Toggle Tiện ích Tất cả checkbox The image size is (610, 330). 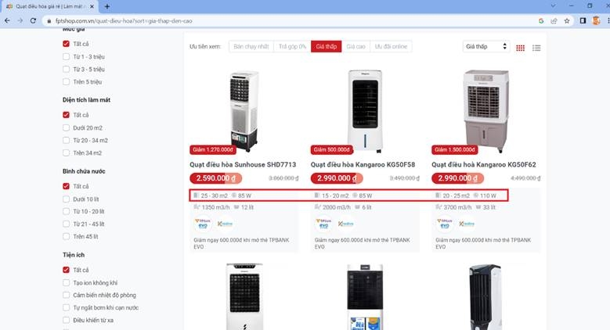pos(66,270)
